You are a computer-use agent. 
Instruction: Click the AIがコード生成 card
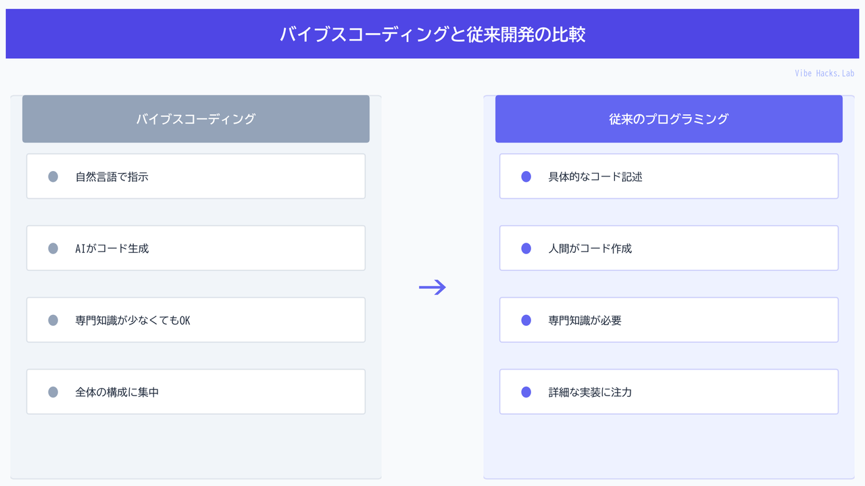pos(196,248)
